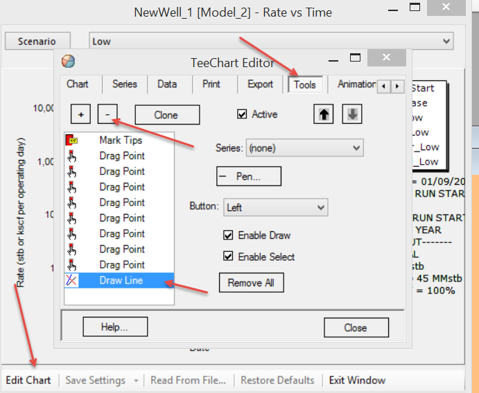
Task: Click the Remove All button
Action: pos(251,282)
